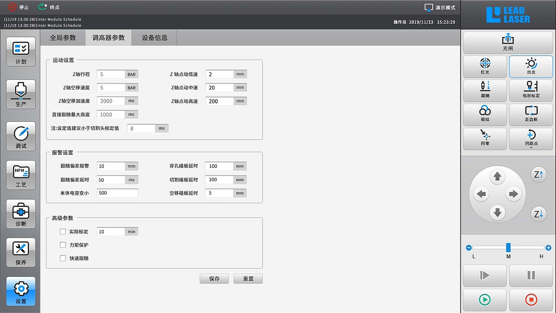Screen dimensions: 556x313
Task: Run 模拟 simulation
Action: click(x=485, y=114)
